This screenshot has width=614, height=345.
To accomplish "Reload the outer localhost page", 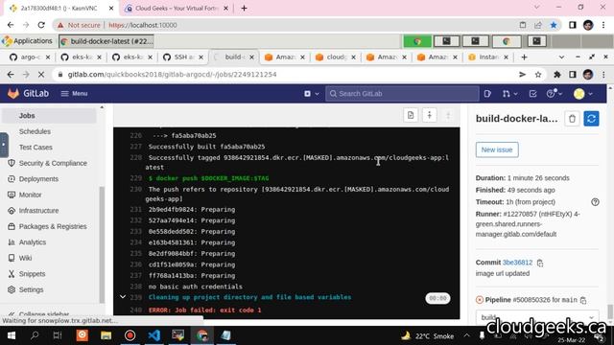I will pyautogui.click(x=41, y=25).
